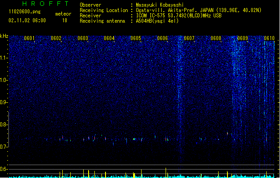
Task: Click the HROFFT title text
Action: click(45, 4)
